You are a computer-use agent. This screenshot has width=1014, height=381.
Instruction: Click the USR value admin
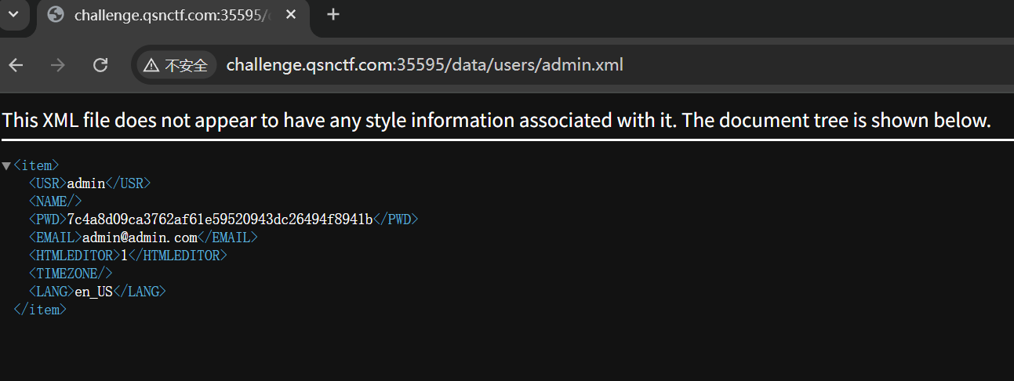[86, 183]
